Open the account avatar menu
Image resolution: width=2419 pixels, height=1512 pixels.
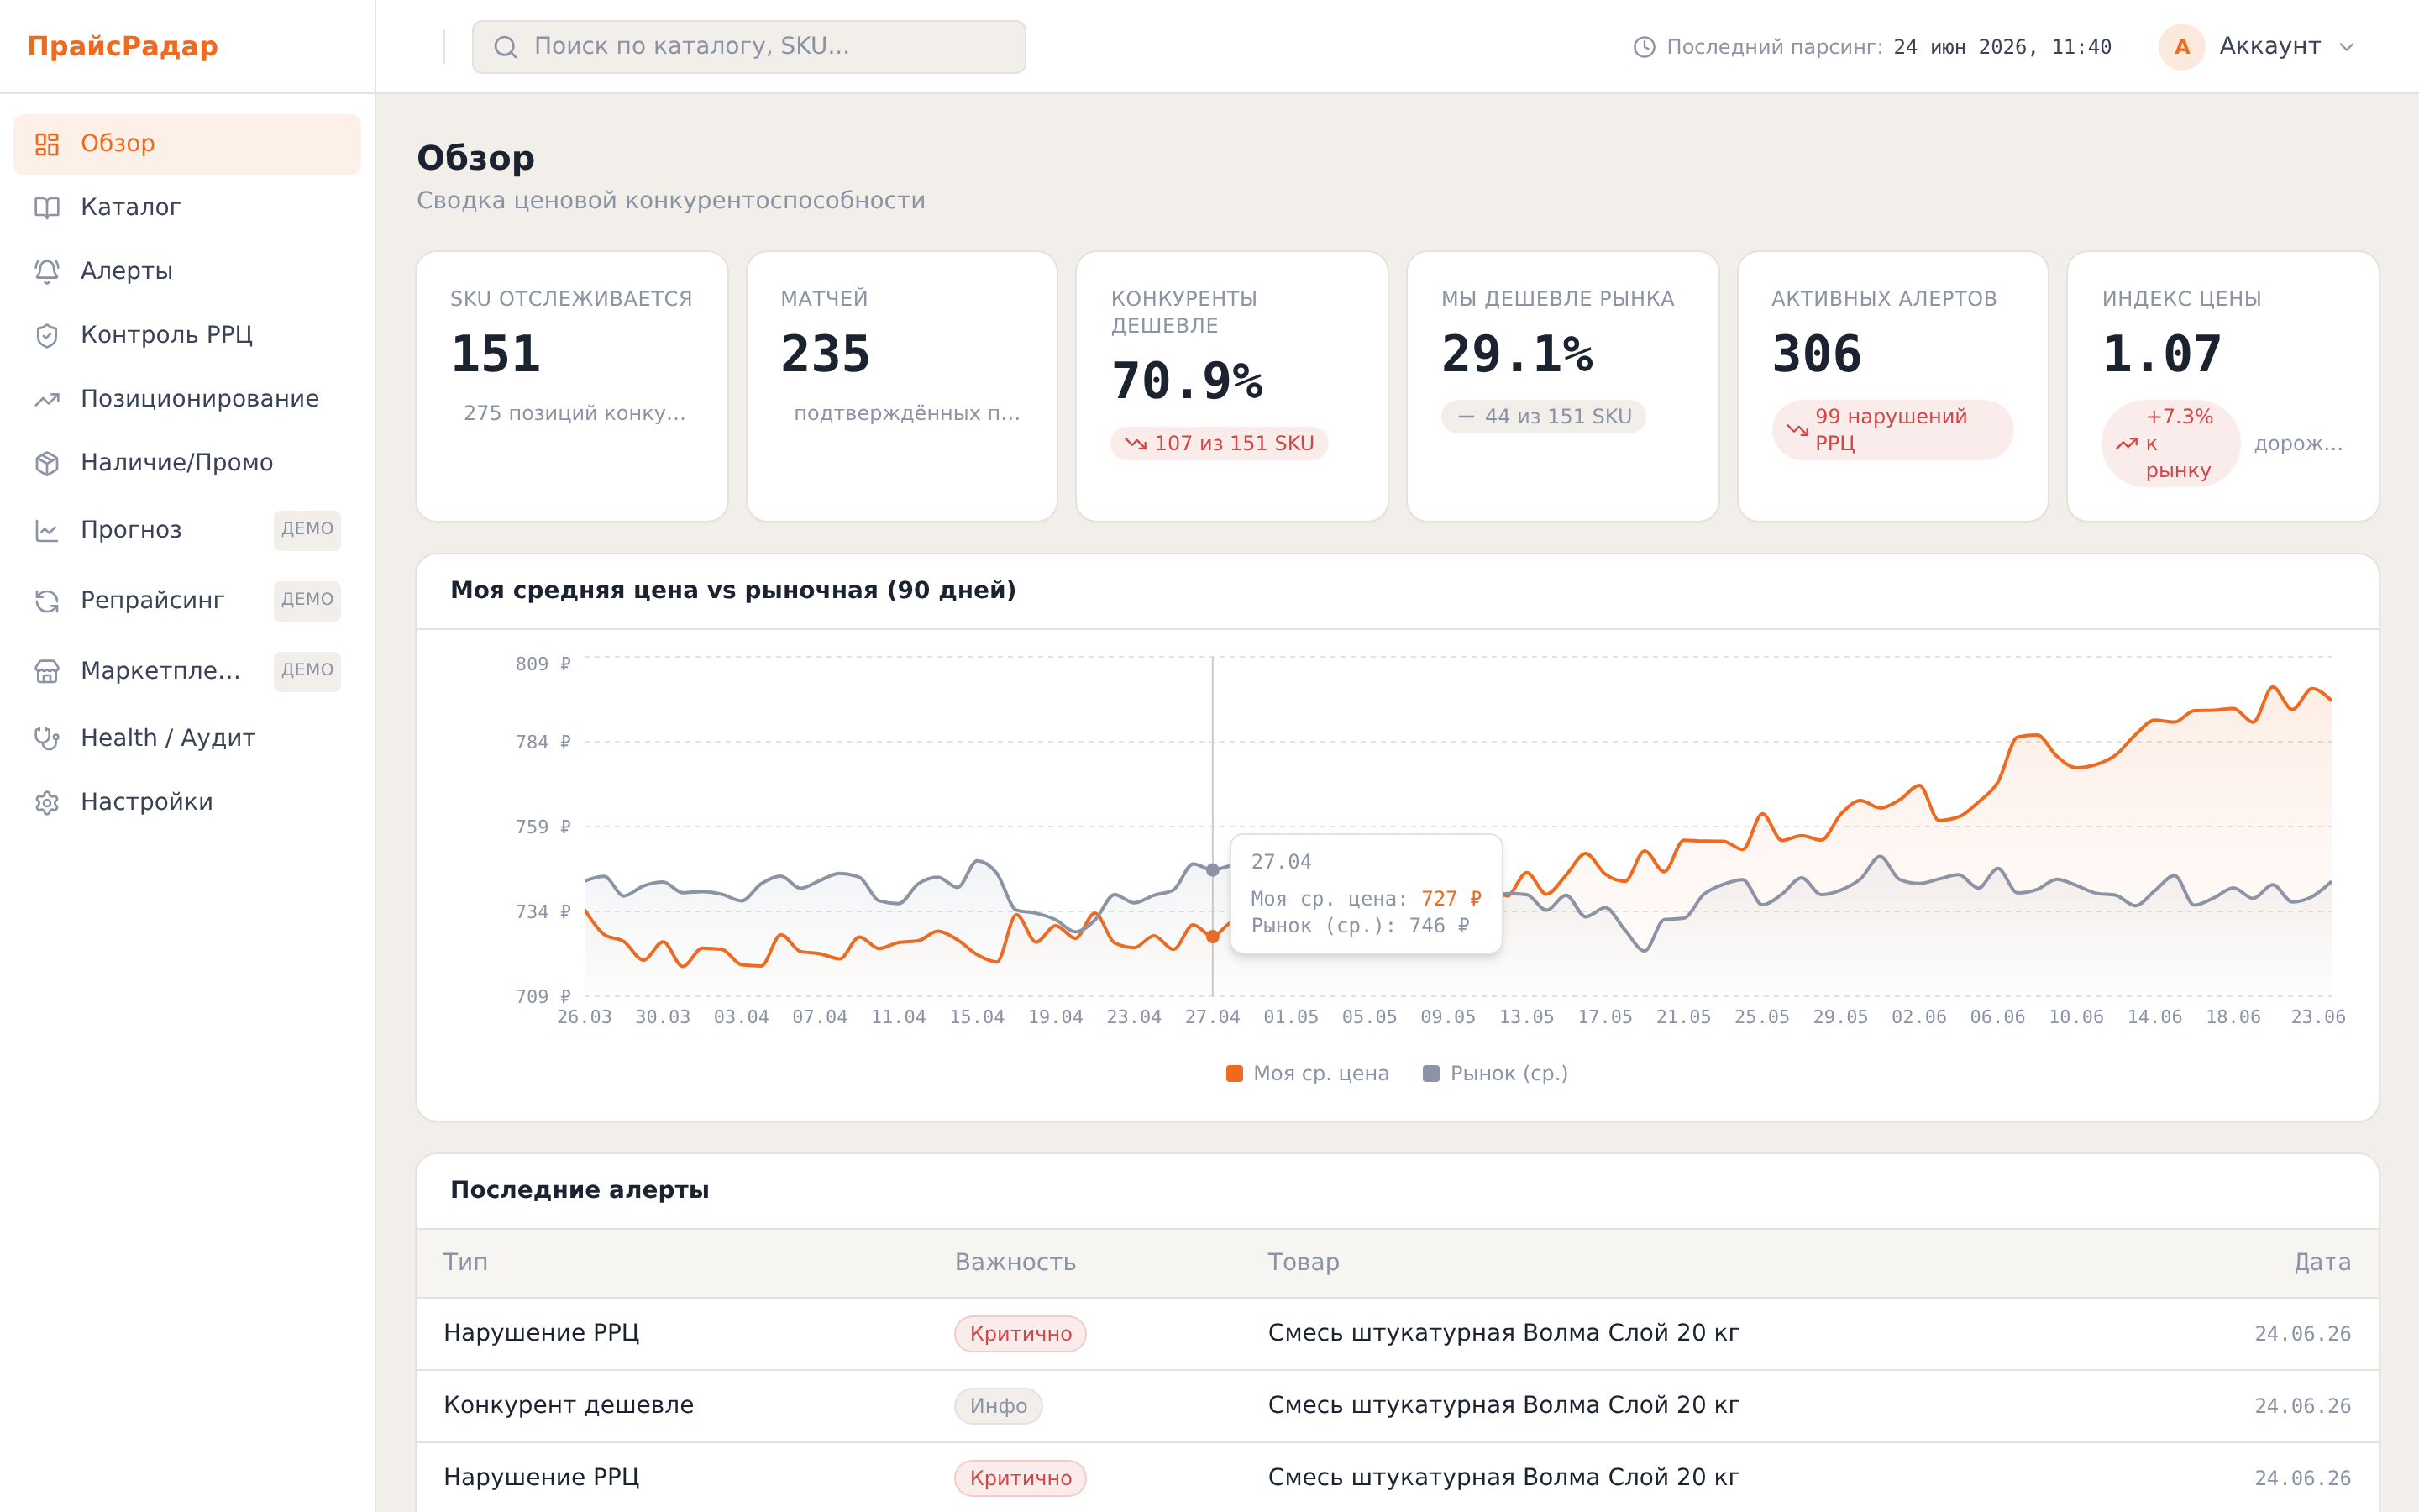(x=2181, y=47)
